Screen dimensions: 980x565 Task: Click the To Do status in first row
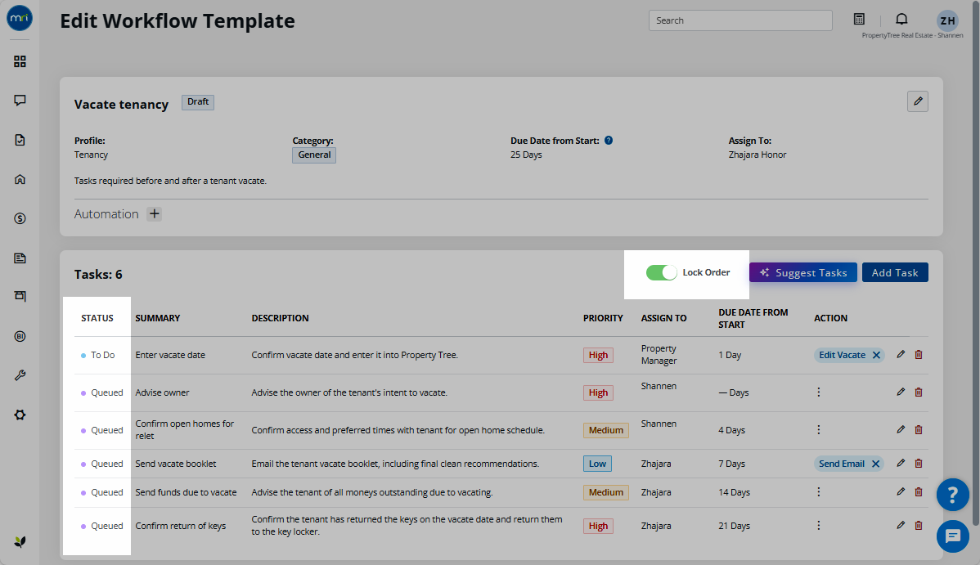pyautogui.click(x=98, y=355)
